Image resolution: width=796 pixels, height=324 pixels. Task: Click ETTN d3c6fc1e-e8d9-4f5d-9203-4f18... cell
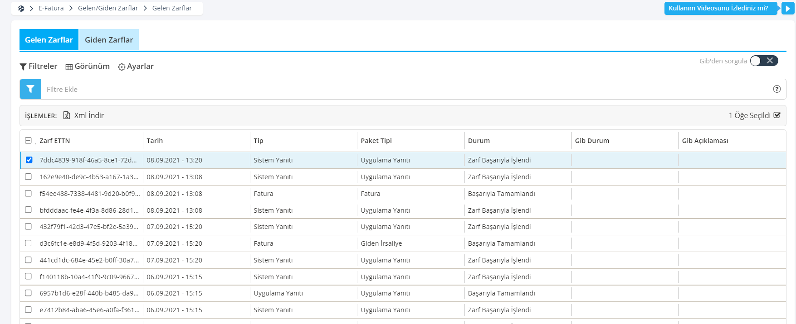(88, 243)
